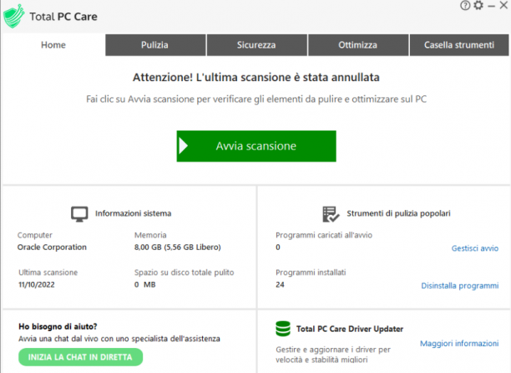Screen dimensions: 511x373
Task: Click the 'Computer' label in system info
Action: pos(35,235)
